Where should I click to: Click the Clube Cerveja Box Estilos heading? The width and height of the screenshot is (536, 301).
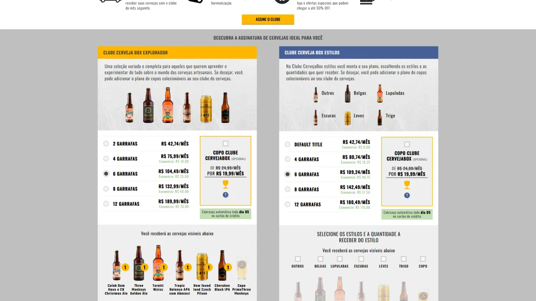click(x=312, y=53)
